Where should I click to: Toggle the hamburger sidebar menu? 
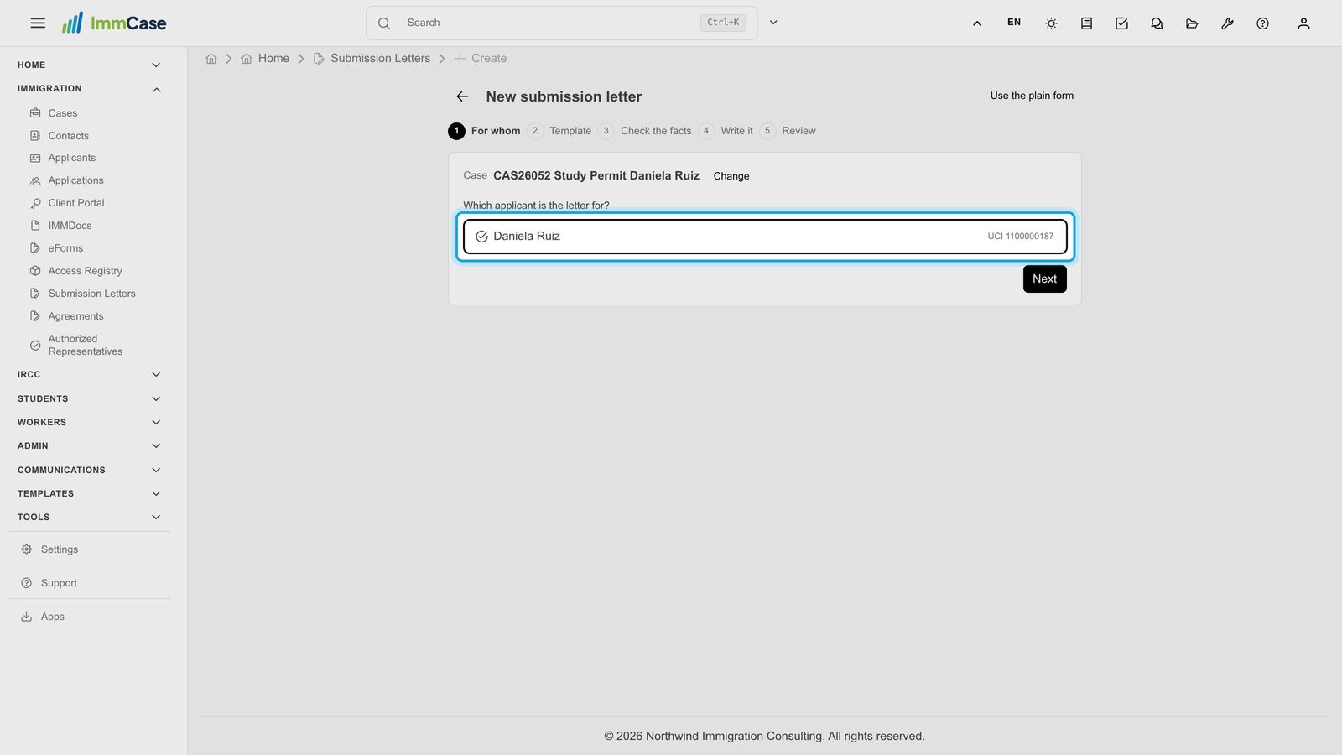[38, 23]
